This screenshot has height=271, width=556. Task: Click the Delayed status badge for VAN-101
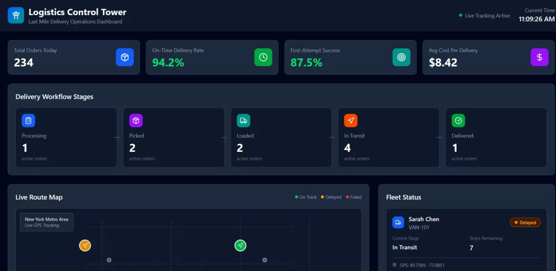pyautogui.click(x=525, y=222)
